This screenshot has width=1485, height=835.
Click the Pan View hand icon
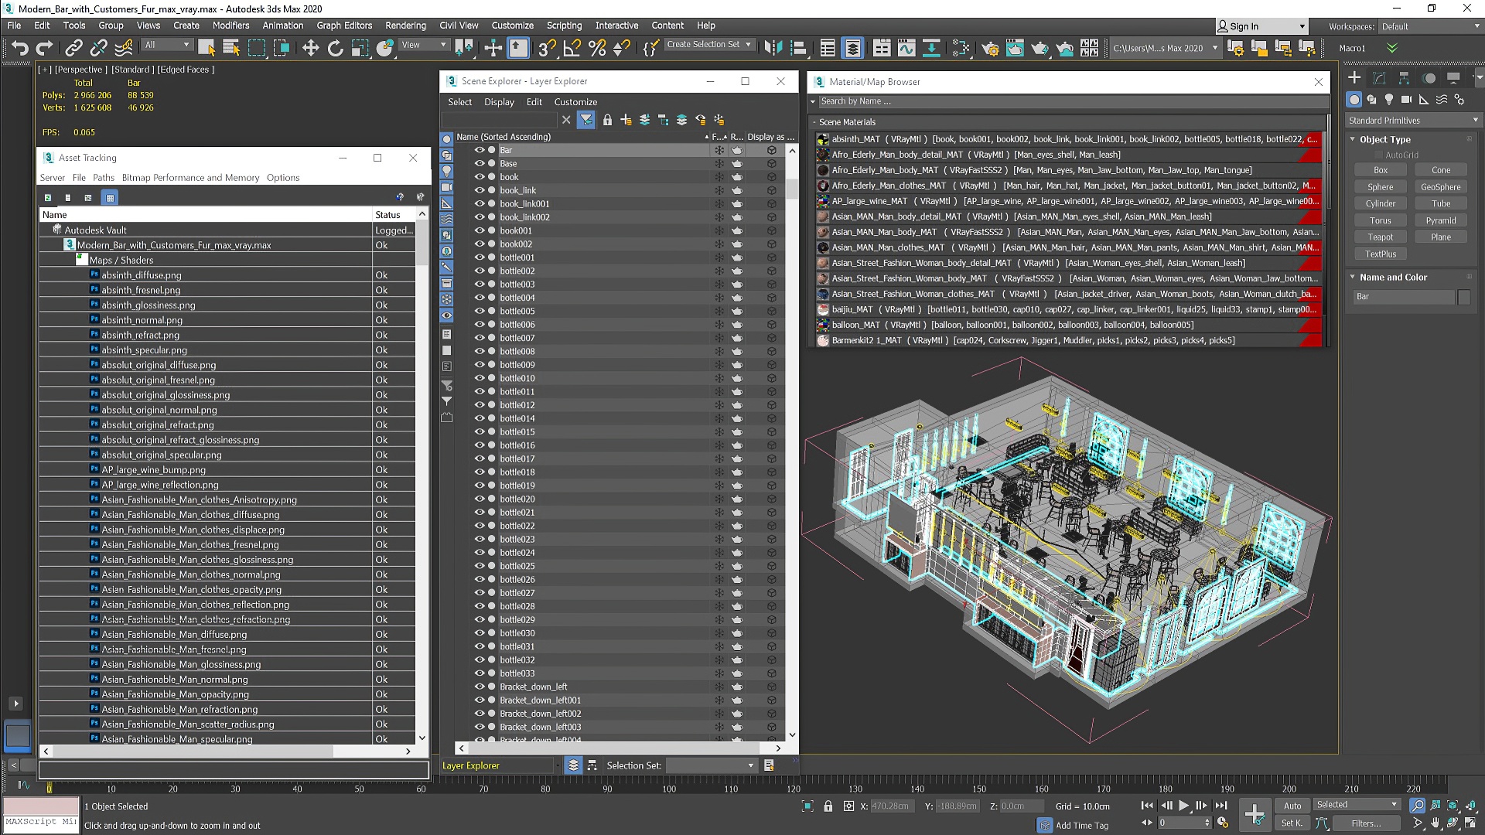click(1435, 823)
